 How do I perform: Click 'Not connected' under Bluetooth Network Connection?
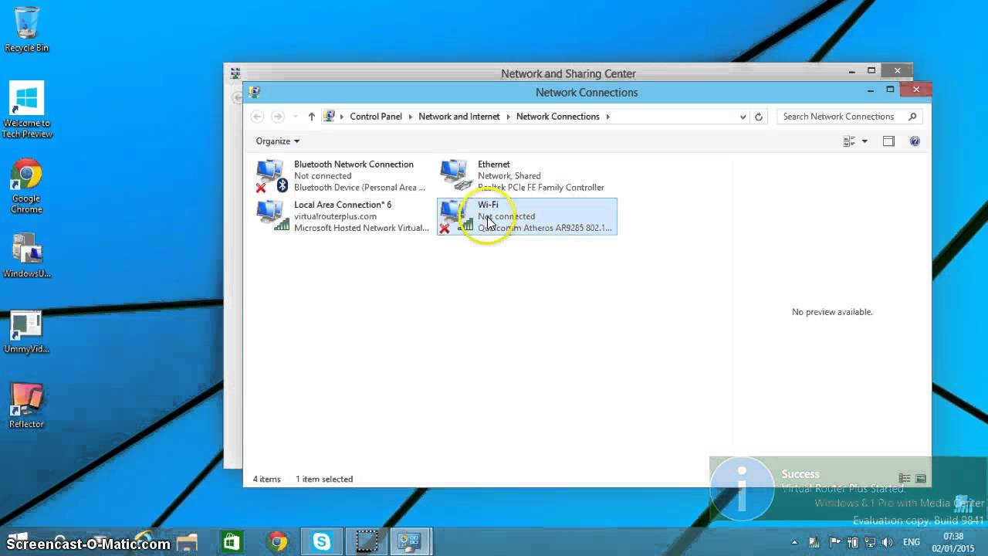[x=323, y=176]
